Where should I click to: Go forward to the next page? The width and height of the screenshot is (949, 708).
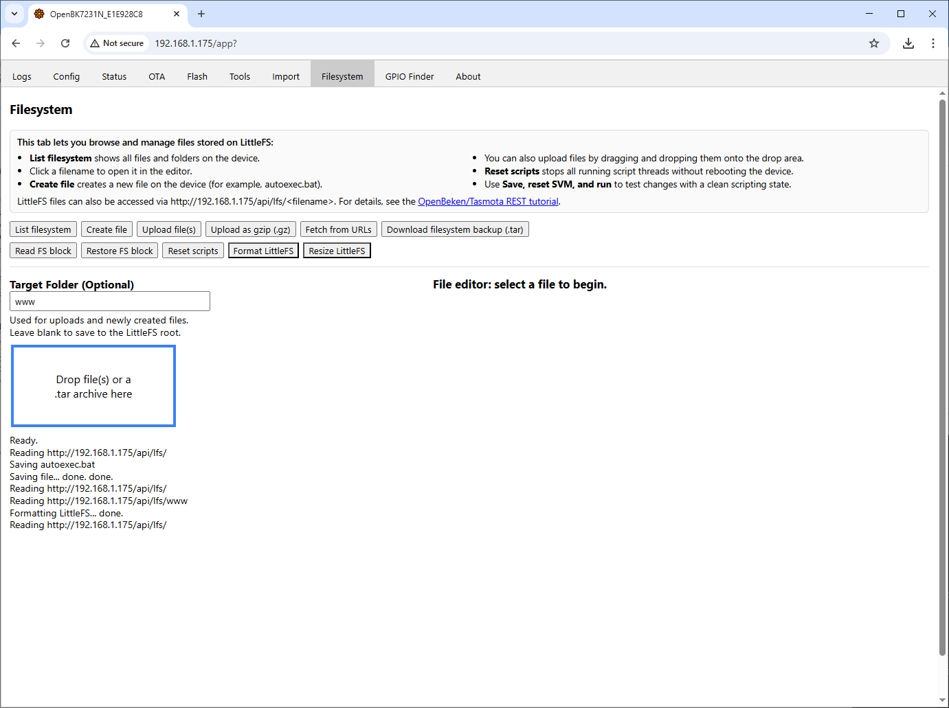pyautogui.click(x=41, y=43)
